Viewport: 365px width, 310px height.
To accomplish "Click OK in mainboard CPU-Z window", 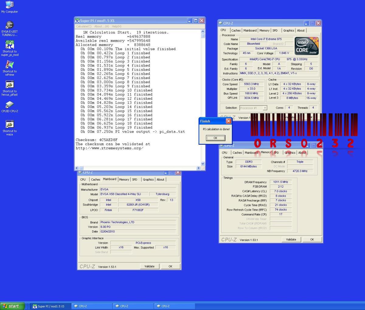I will [x=170, y=266].
